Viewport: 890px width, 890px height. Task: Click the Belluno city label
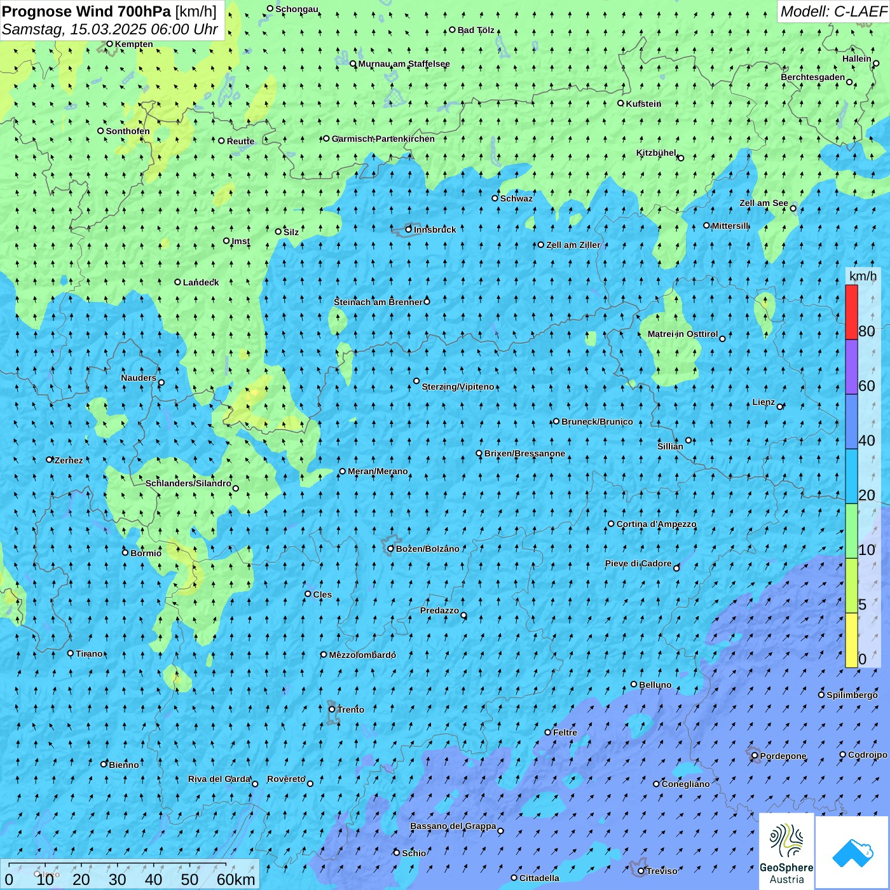tap(655, 685)
